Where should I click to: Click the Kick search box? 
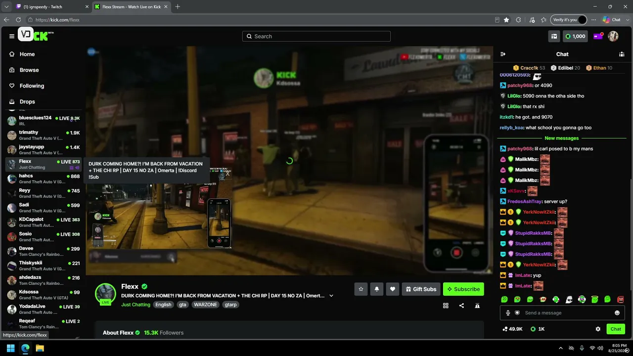(x=316, y=36)
